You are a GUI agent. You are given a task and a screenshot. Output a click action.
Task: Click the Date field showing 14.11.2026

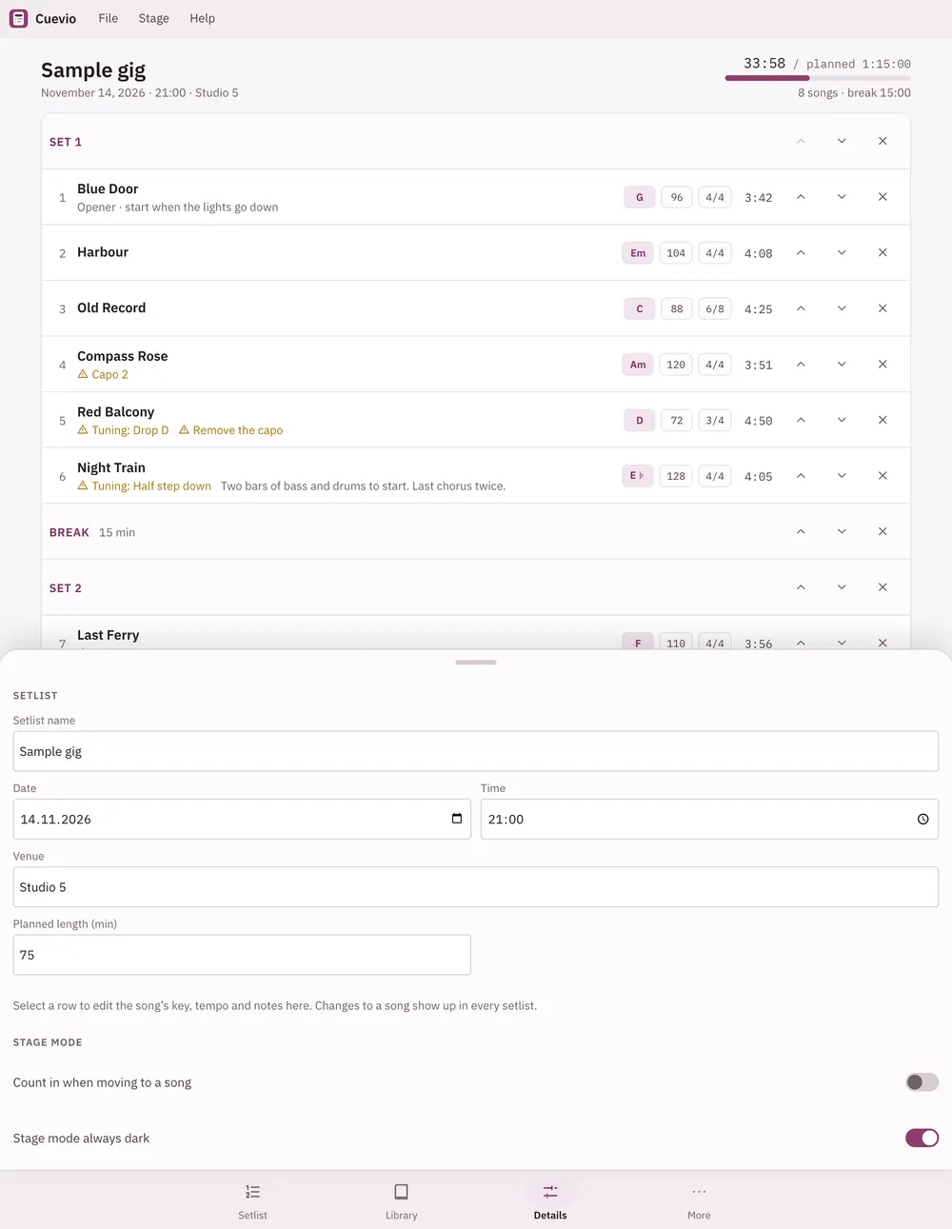242,819
